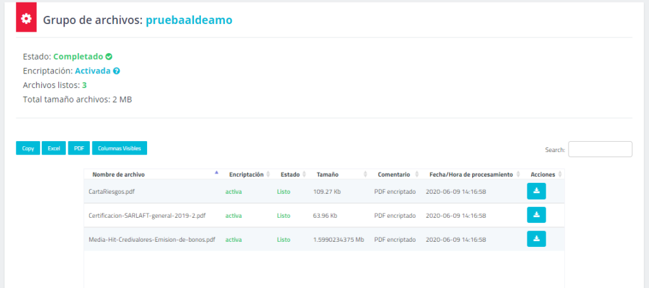Download the CartaRiesgos.pdf file

coord(536,191)
